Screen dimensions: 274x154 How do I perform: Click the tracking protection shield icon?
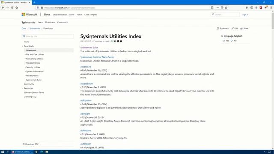coord(38,8)
